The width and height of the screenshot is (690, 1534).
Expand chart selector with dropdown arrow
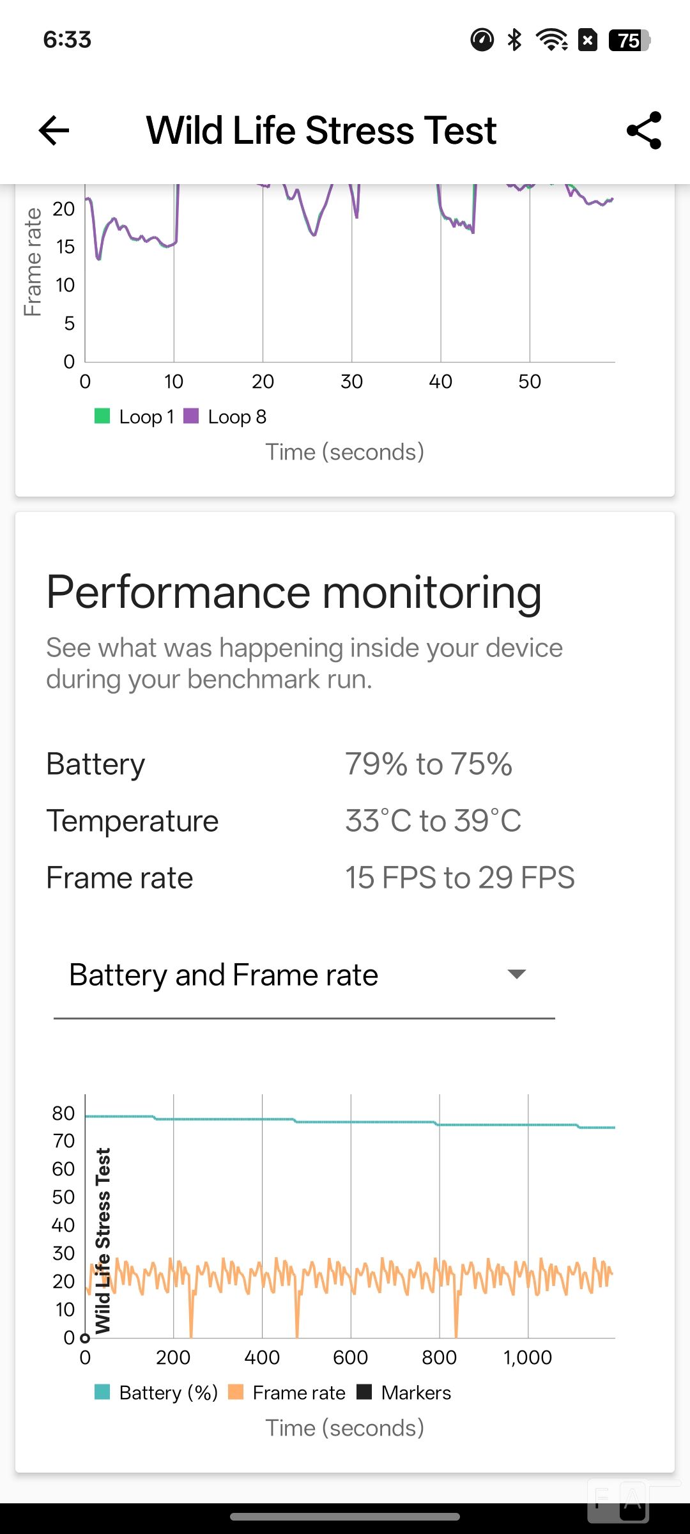[516, 974]
